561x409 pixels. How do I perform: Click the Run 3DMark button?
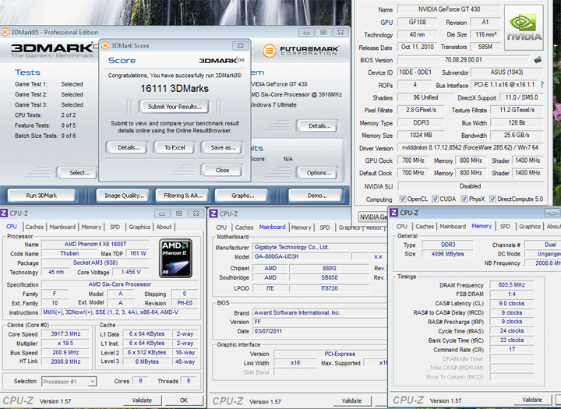[43, 196]
